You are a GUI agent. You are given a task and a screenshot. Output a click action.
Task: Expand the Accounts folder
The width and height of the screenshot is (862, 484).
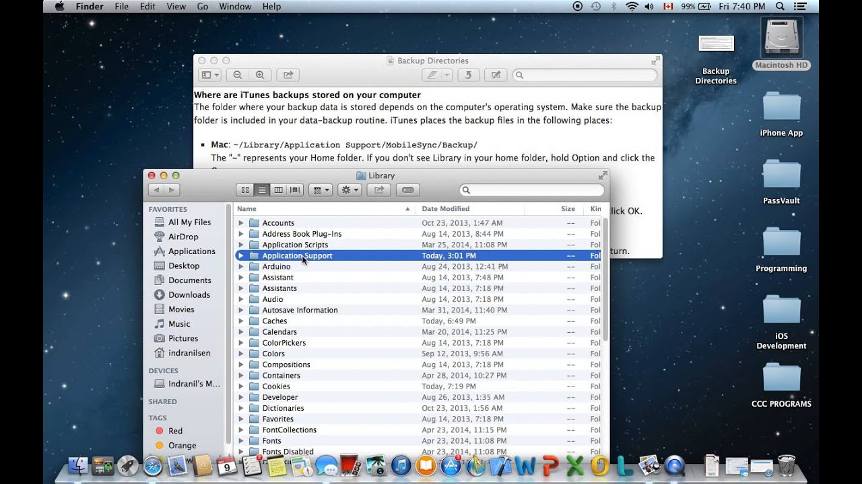[x=241, y=223]
